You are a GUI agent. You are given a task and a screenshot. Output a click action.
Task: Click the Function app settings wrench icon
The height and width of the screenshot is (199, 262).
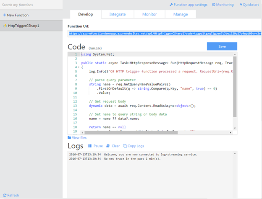tap(171, 5)
